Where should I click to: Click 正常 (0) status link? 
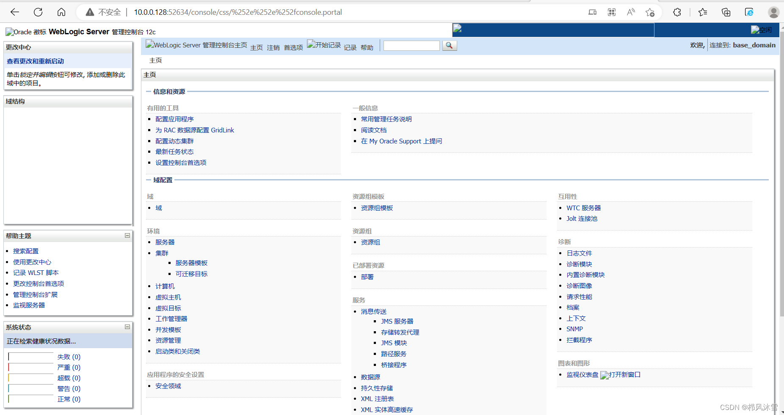tap(69, 399)
